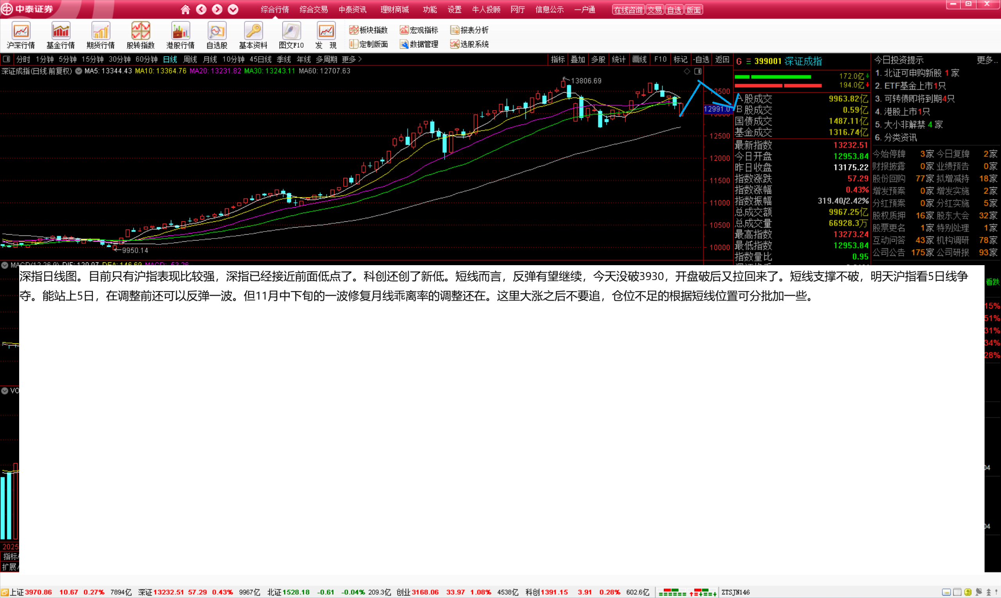Toggle the panel icon left of 分时
This screenshot has height=598, width=1001.
click(6, 59)
